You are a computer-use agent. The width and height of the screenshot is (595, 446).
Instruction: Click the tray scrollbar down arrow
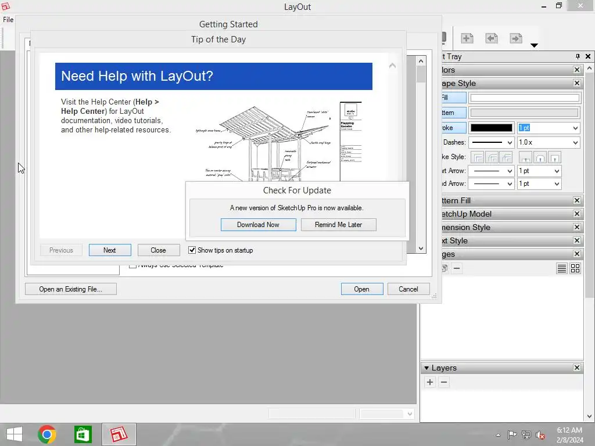pyautogui.click(x=589, y=416)
